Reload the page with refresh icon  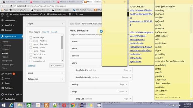pyautogui.click(x=11, y=6)
